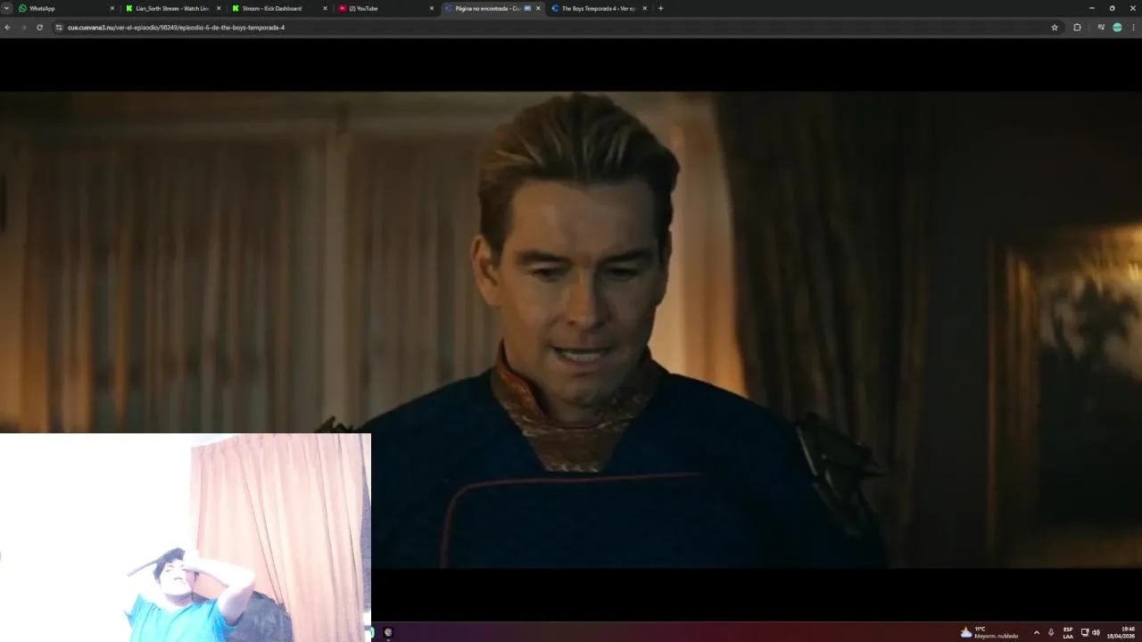Screen dimensions: 1142x642
Task: Open the browser extensions menu
Action: coord(1077,28)
